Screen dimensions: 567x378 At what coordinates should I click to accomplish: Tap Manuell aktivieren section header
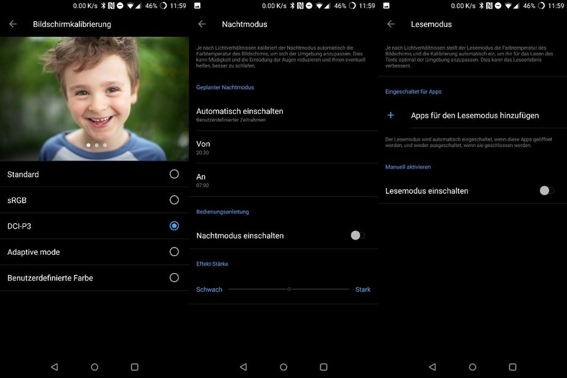pos(408,167)
